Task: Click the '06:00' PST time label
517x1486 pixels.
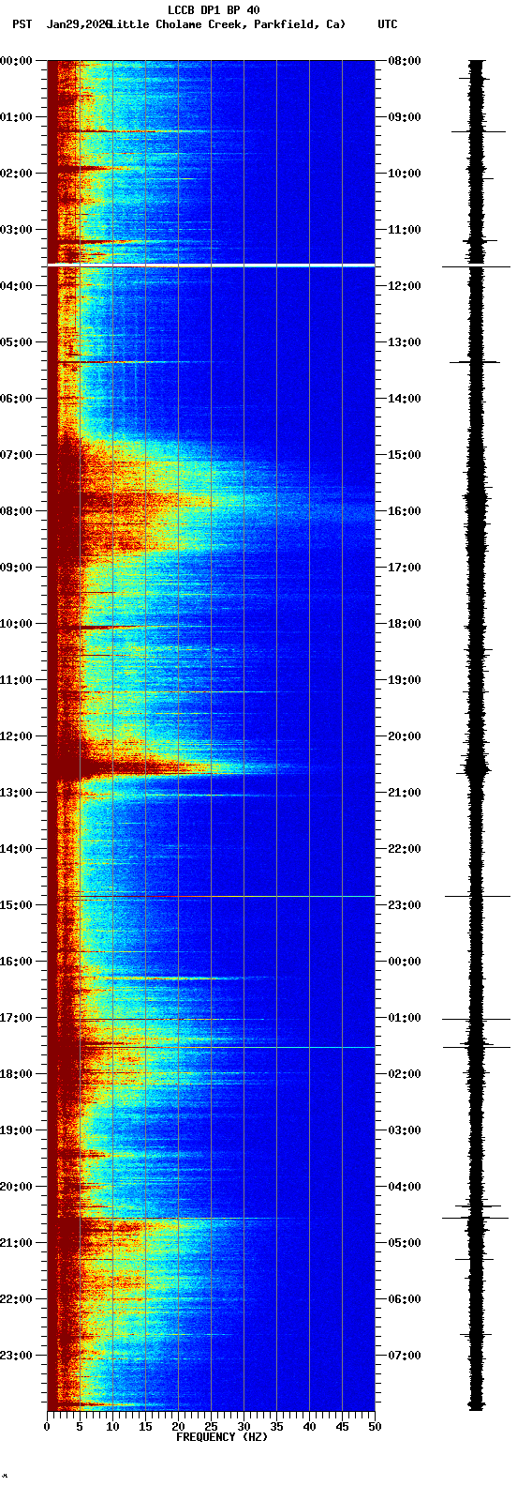Action: point(16,399)
